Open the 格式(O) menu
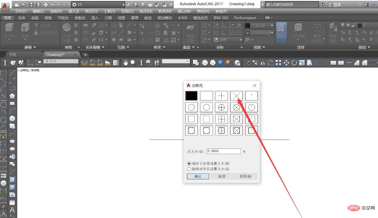 (x=91, y=11)
